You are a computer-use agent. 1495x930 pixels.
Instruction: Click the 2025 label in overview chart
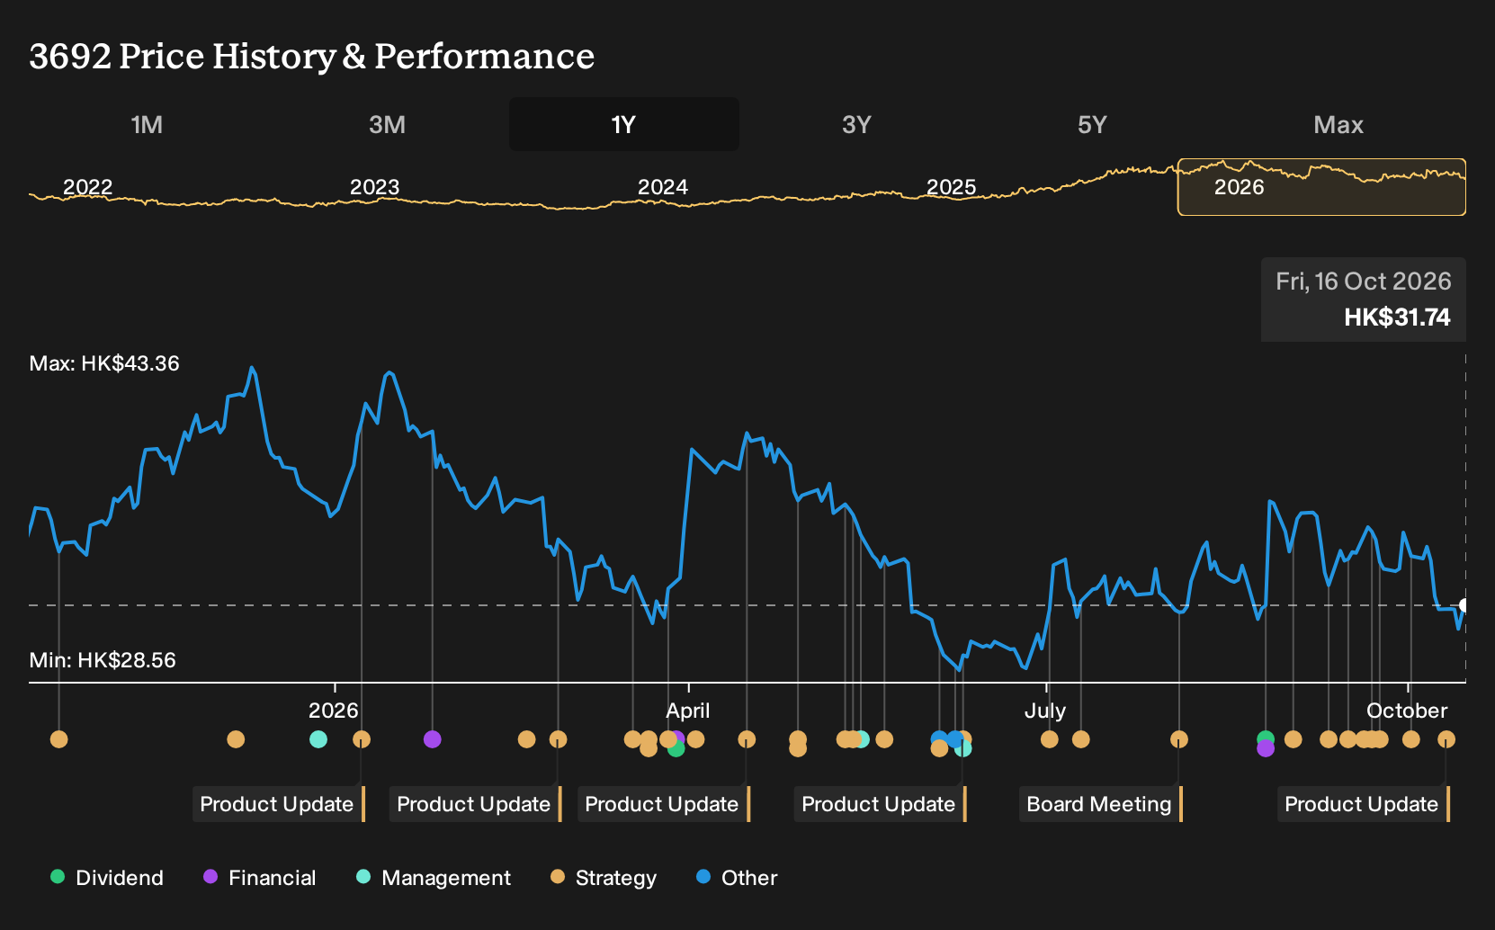[951, 187]
